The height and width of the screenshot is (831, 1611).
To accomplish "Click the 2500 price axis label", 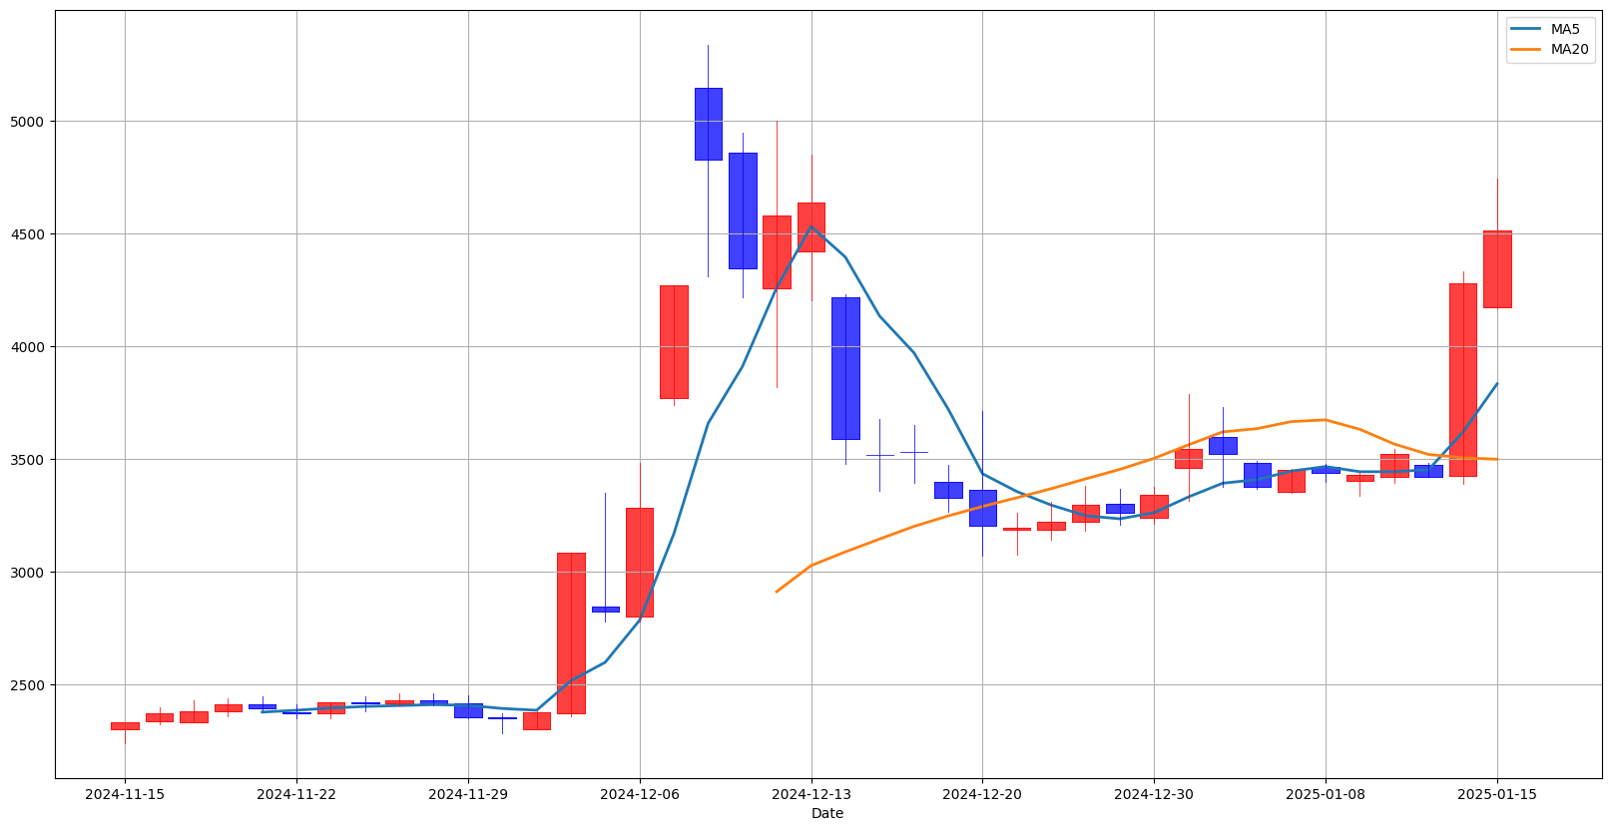I will click(x=30, y=685).
